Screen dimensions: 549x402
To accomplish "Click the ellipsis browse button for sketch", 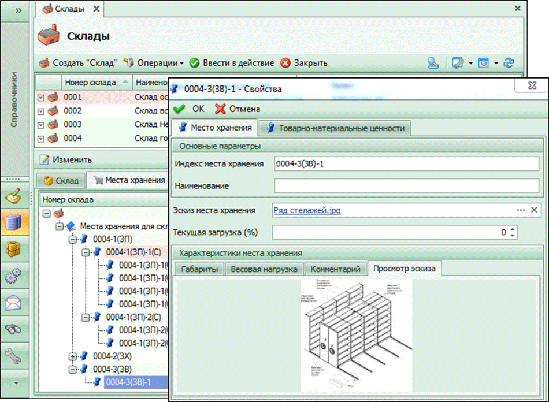I will (521, 210).
